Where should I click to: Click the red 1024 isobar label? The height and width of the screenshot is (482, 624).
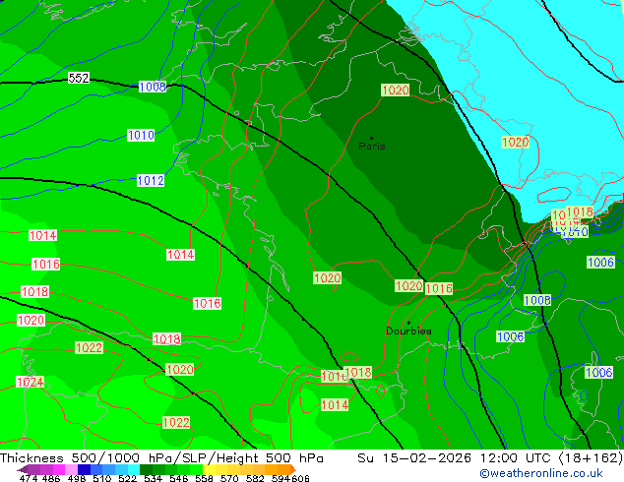30,383
